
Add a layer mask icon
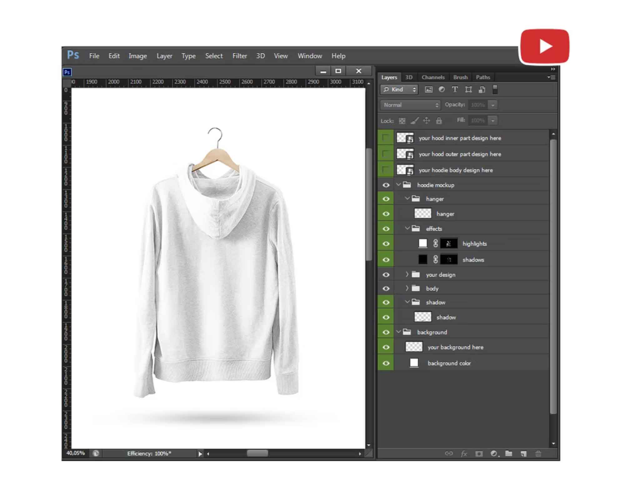click(x=479, y=453)
